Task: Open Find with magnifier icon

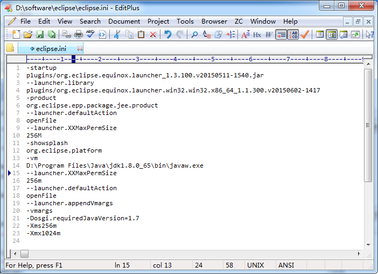Action: click(194, 34)
